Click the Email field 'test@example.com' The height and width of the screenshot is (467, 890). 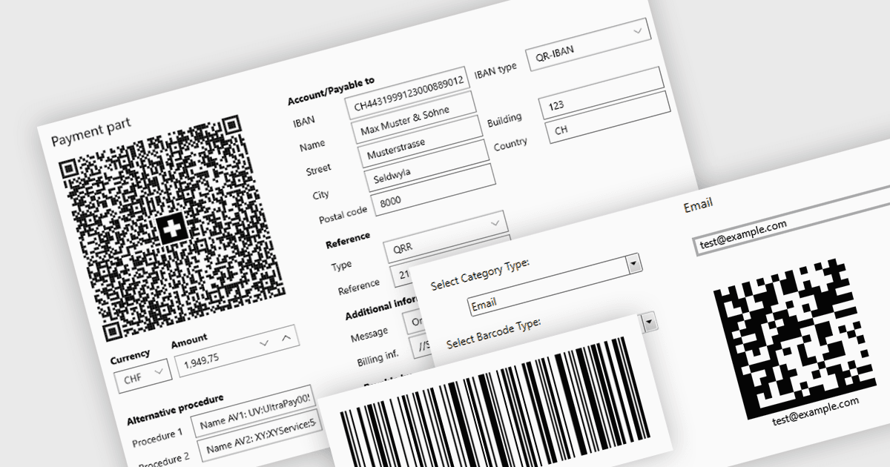[x=792, y=220]
